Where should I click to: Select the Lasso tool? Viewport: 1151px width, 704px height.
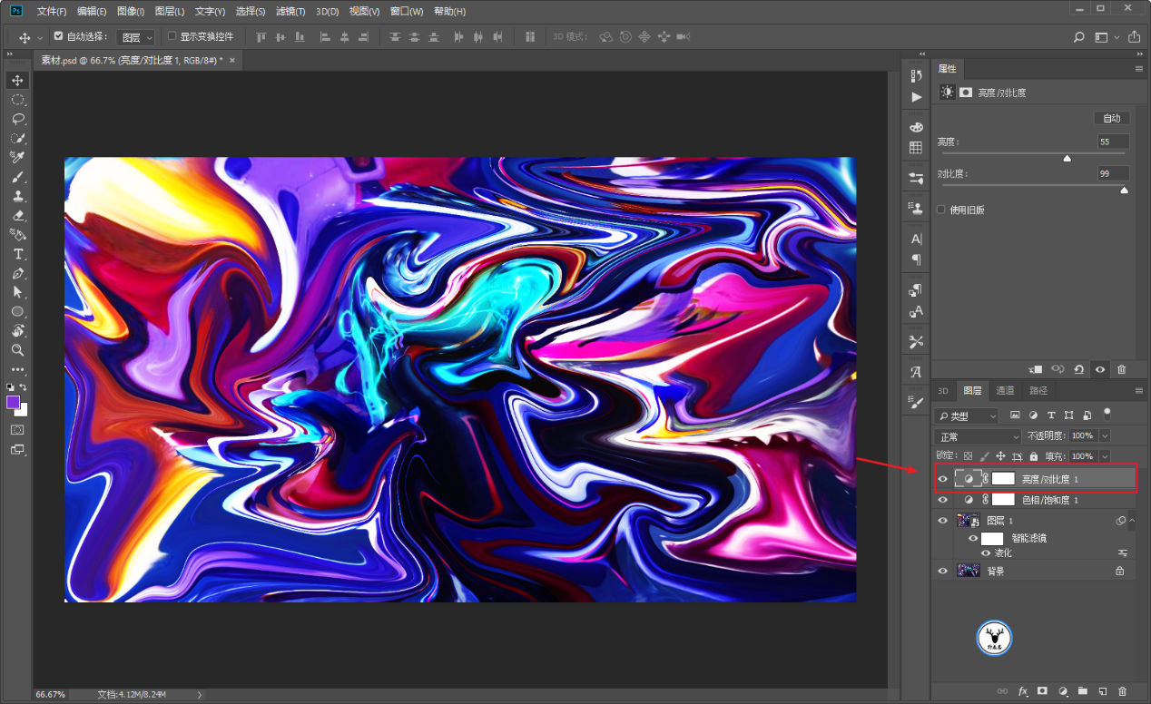17,119
